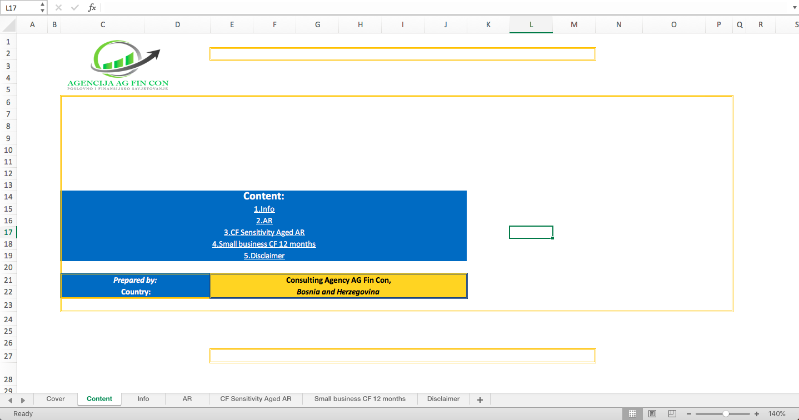The width and height of the screenshot is (799, 420).
Task: Select row 17 header
Action: tap(8, 232)
